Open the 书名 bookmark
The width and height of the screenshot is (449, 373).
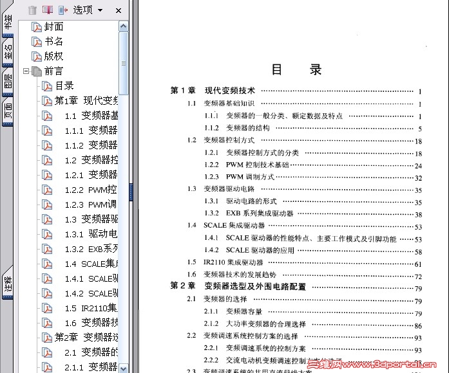pos(53,41)
